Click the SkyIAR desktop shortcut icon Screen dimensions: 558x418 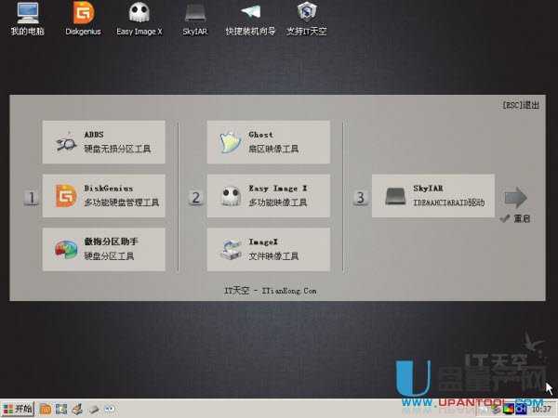tap(193, 18)
